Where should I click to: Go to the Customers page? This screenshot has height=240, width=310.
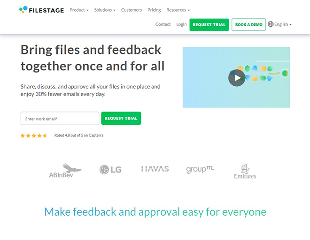coord(132,10)
